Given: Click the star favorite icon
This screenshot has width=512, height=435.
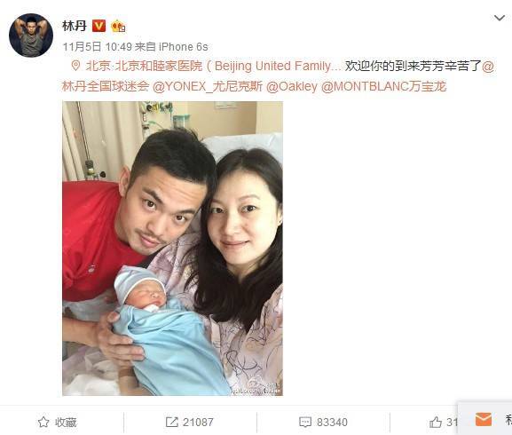Looking at the screenshot, I should (x=43, y=423).
